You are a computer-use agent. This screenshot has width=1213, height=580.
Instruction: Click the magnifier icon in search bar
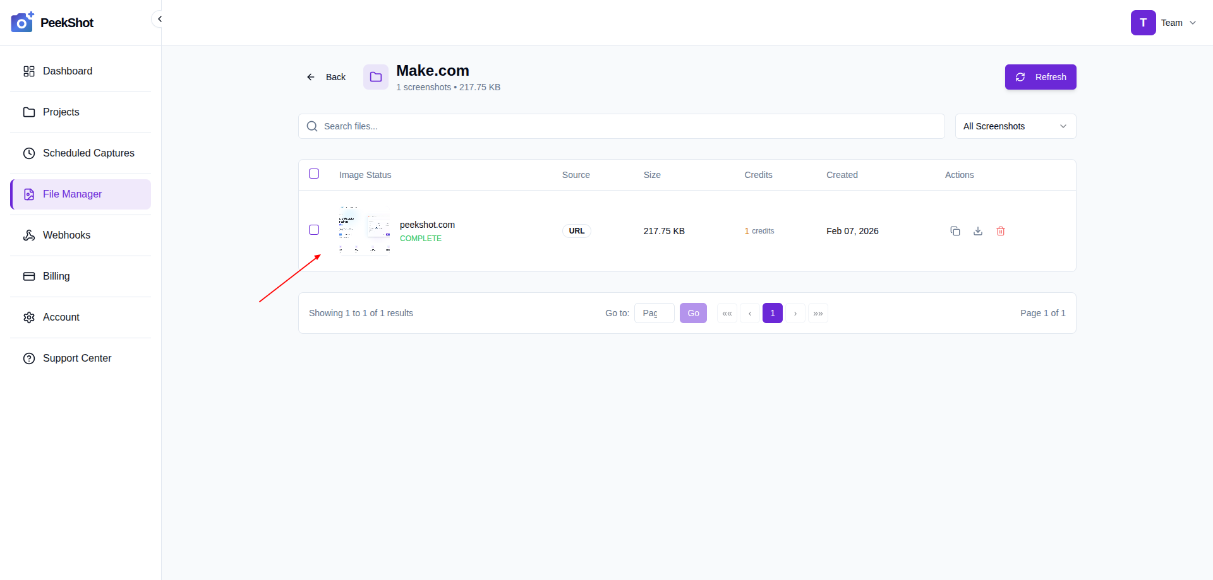312,126
